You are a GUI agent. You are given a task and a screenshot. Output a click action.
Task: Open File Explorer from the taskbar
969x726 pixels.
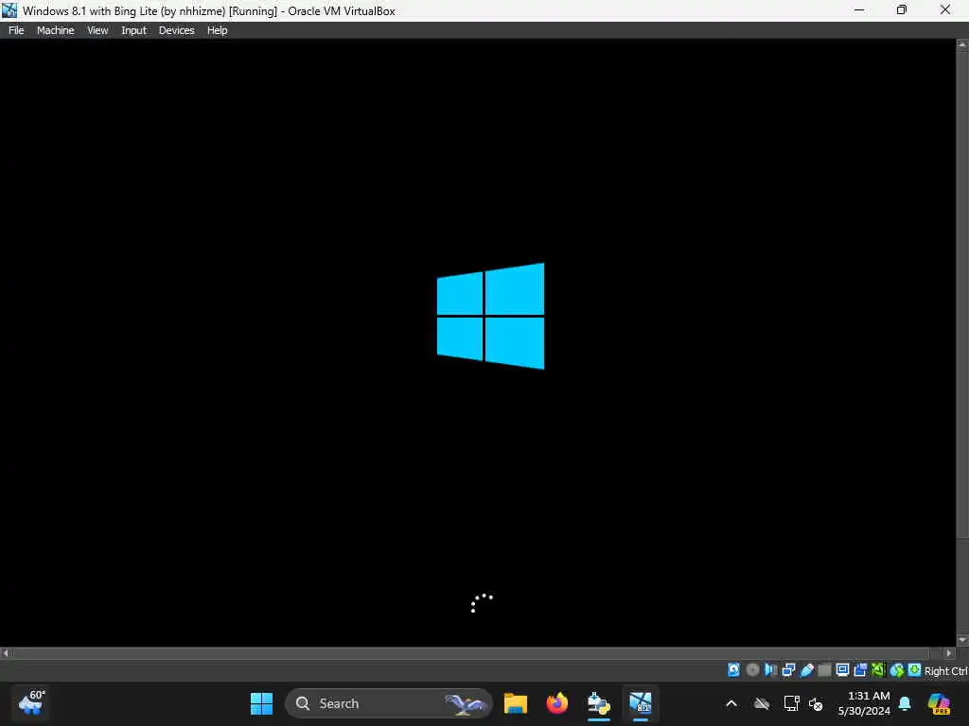516,703
